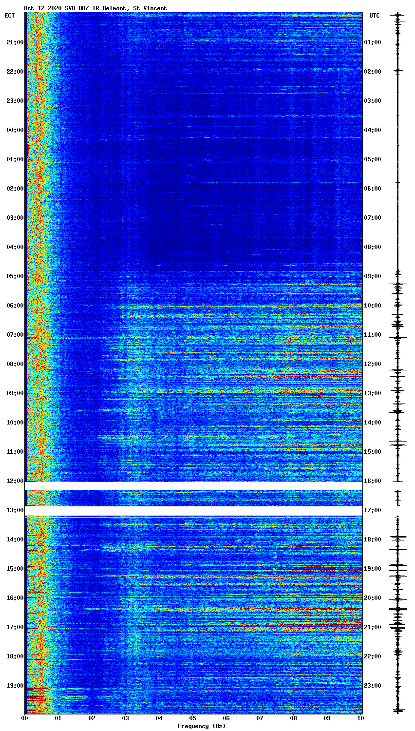Click the 08:00 ECT time label
Viewport: 415px width, 731px height.
pos(15,364)
